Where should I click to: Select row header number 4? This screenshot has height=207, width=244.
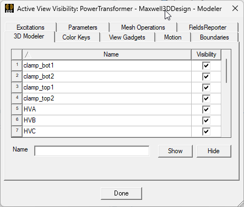[x=17, y=98]
